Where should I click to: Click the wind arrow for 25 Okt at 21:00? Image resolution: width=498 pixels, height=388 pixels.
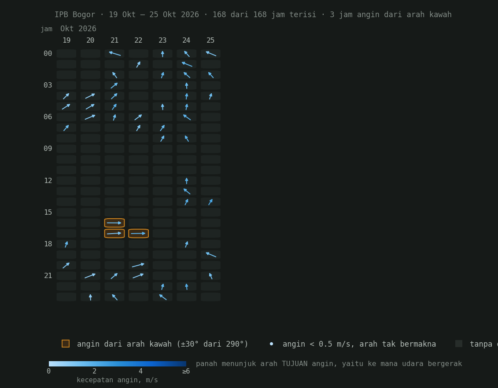[210, 276]
